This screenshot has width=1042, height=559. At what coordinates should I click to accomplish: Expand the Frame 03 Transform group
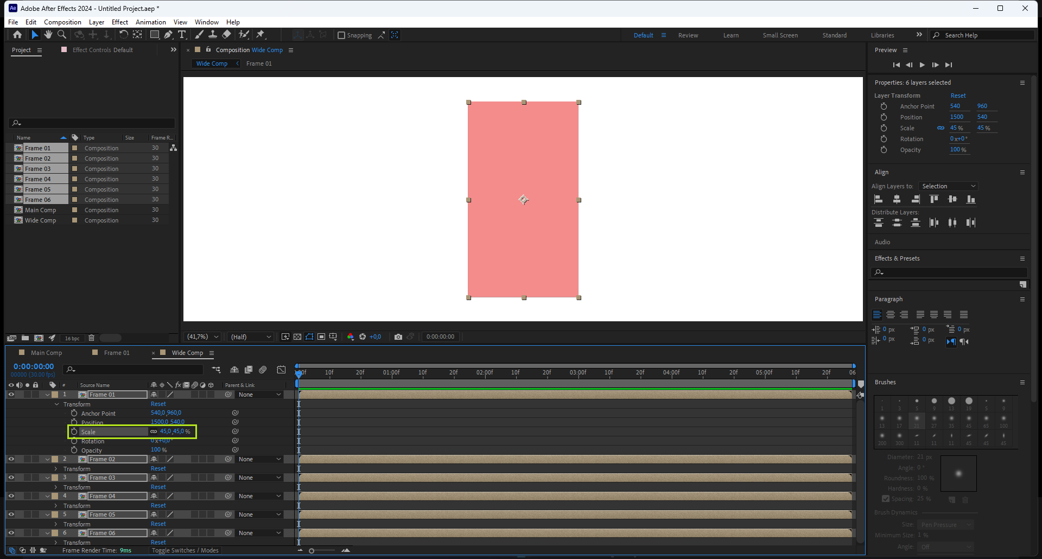56,487
